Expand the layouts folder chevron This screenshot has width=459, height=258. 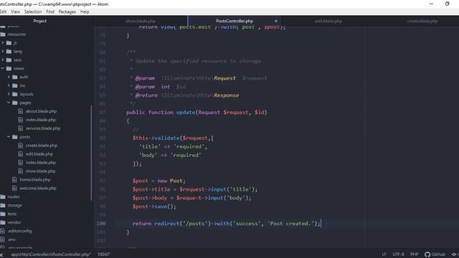(9, 94)
